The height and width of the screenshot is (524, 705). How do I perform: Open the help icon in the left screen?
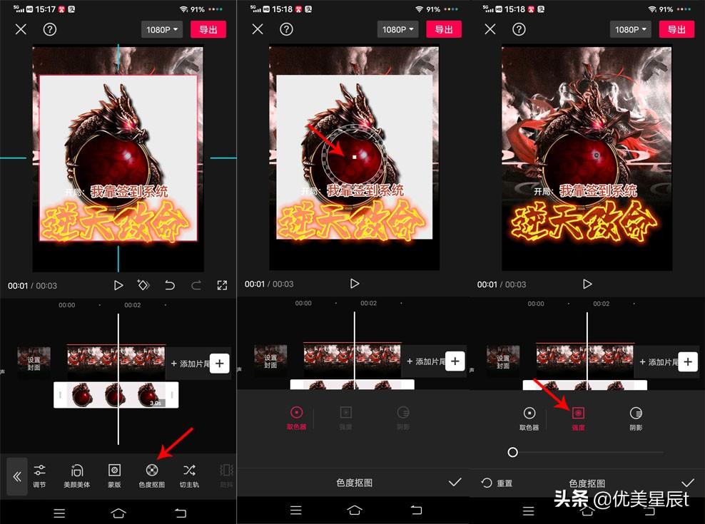click(x=49, y=30)
